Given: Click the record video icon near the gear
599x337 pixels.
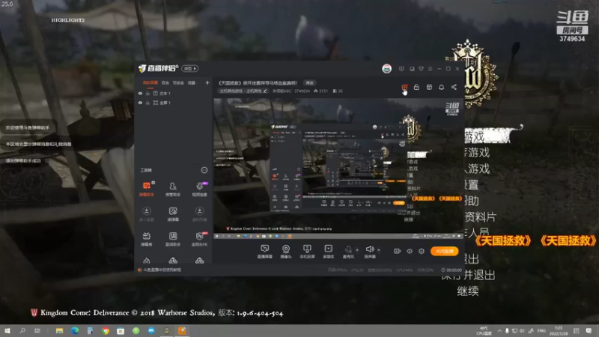Looking at the screenshot, I should 398,251.
